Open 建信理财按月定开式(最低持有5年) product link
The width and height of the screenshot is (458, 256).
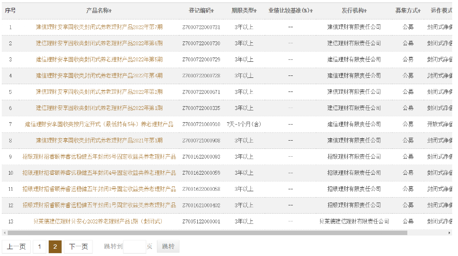click(99, 125)
